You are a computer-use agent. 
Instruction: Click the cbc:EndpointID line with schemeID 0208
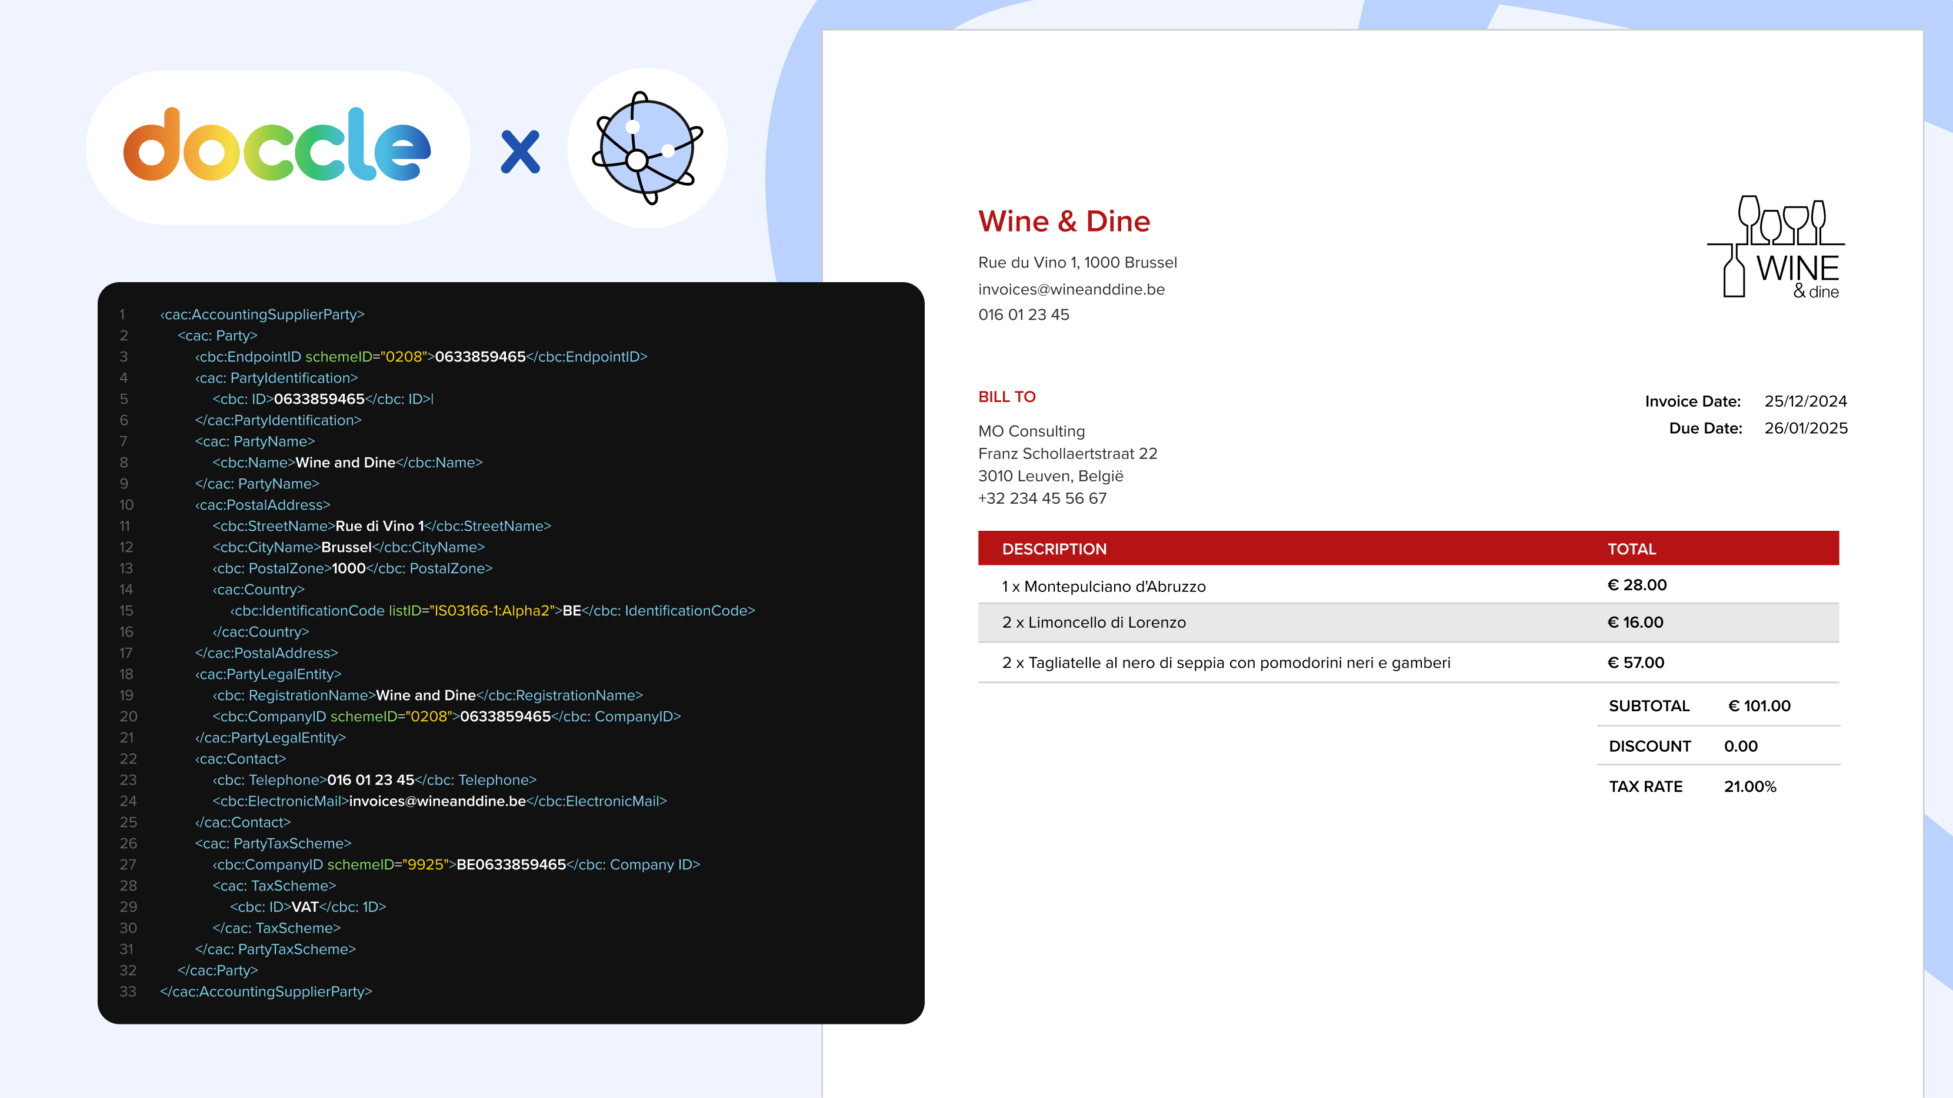pyautogui.click(x=421, y=356)
